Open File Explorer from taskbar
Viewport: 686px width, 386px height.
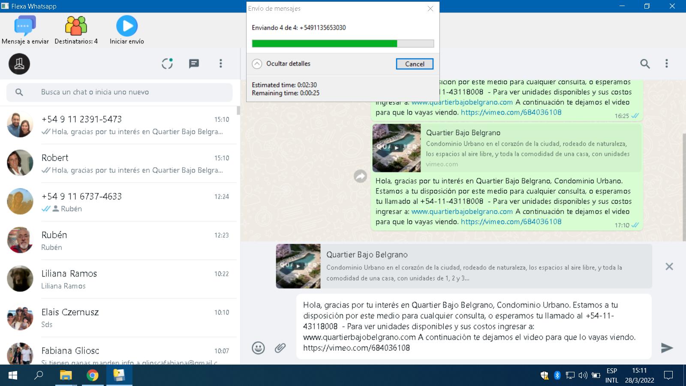(66, 376)
